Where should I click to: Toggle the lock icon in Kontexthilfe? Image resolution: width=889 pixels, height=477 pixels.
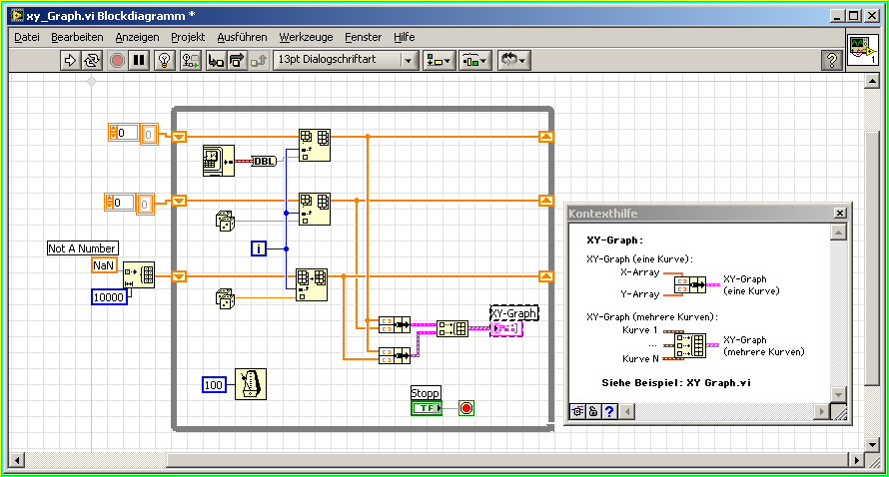tap(592, 411)
